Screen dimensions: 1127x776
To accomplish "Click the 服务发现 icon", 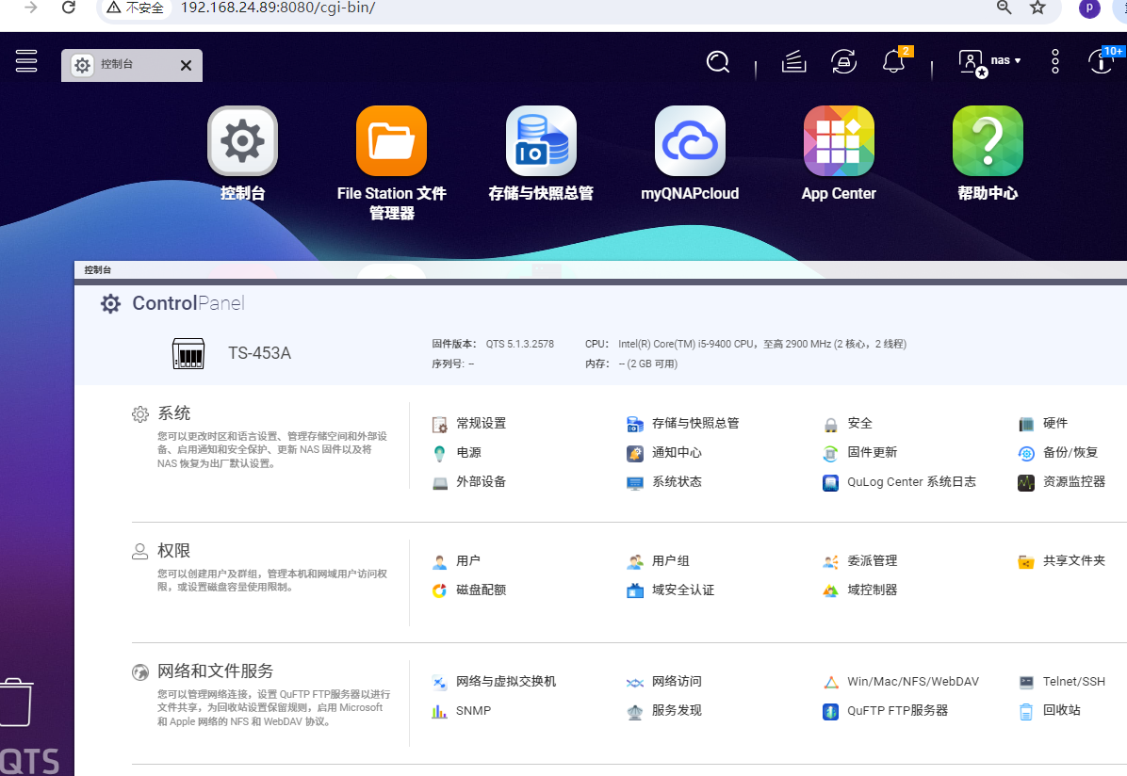I will 635,711.
